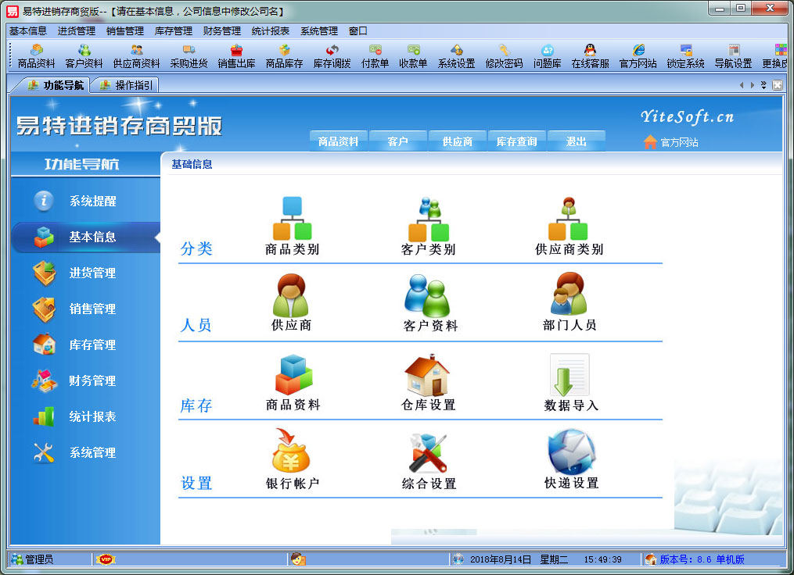
Task: Open the 供应商类别 icon
Action: 569,226
